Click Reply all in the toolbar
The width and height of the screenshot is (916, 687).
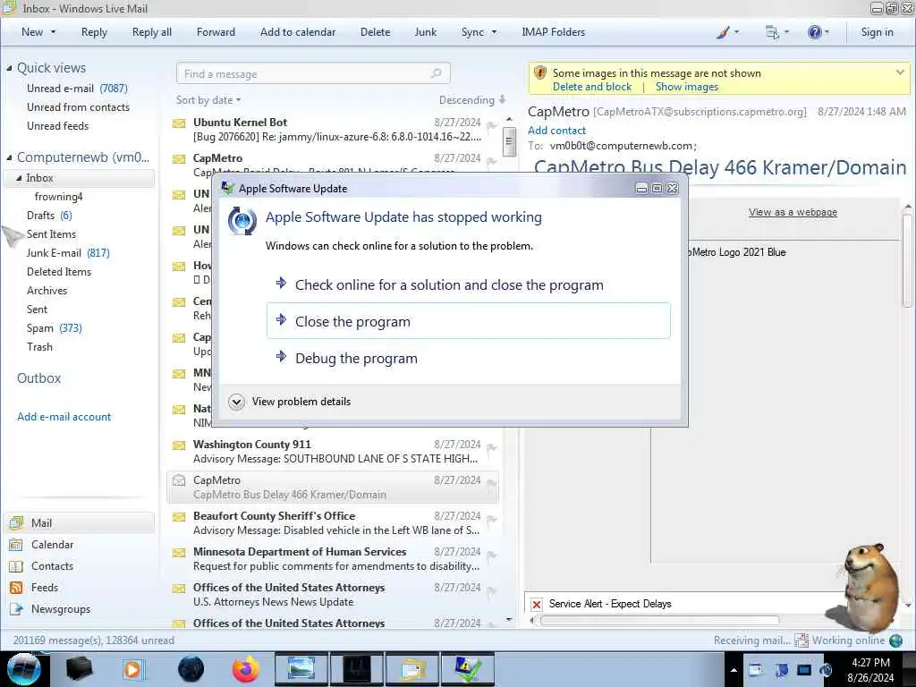pyautogui.click(x=152, y=32)
